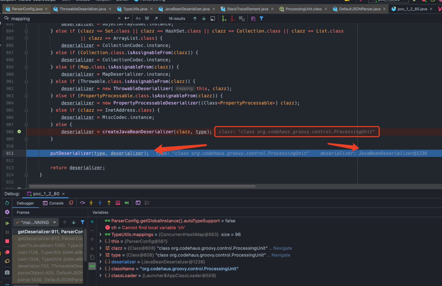
Task: Collapse code fold at line 894
Action: pos(26,31)
